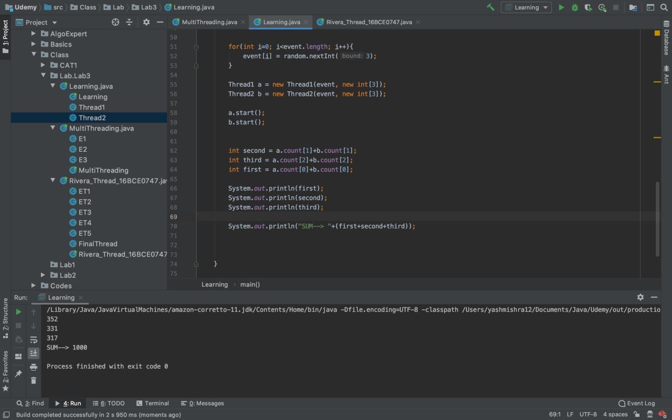The width and height of the screenshot is (672, 420).
Task: Toggle soft-wrap in the Run console
Action: click(34, 339)
